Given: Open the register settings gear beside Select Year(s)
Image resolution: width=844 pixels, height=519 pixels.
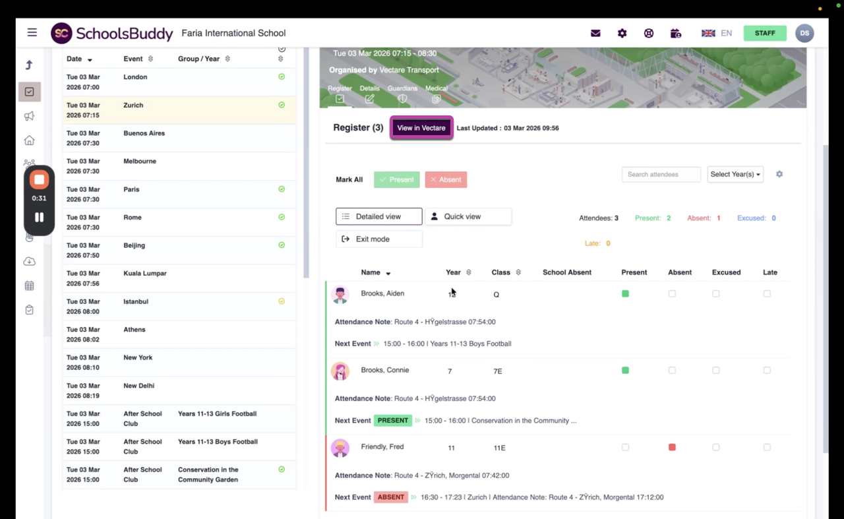Looking at the screenshot, I should [779, 174].
